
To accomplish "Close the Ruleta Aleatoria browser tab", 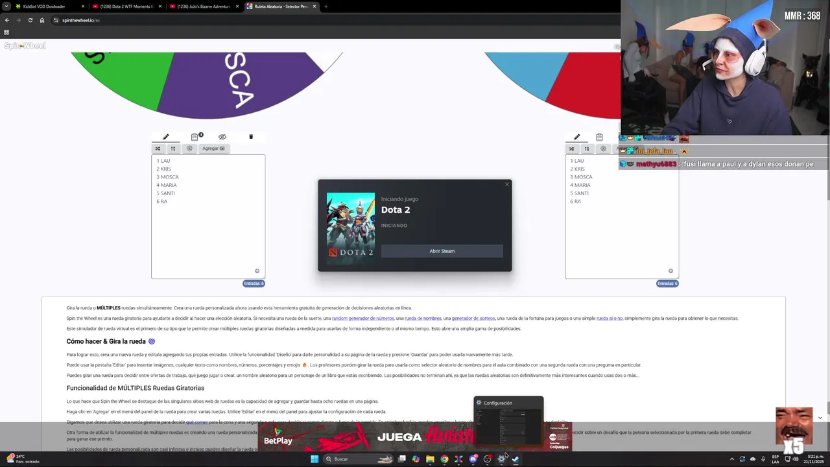I will point(314,6).
